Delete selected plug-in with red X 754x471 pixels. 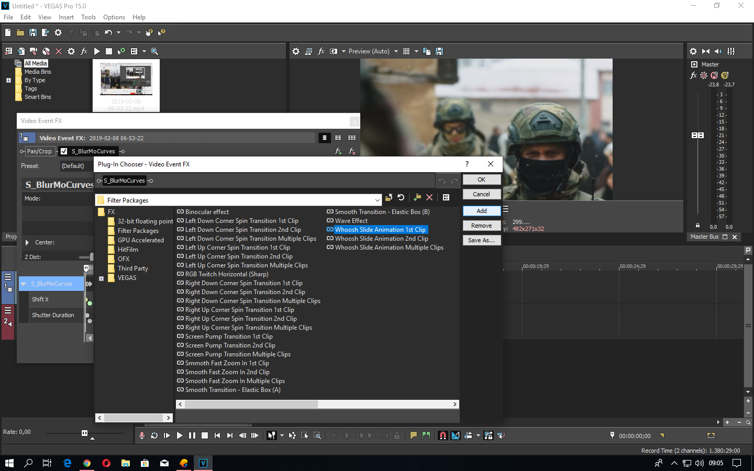pyautogui.click(x=429, y=197)
